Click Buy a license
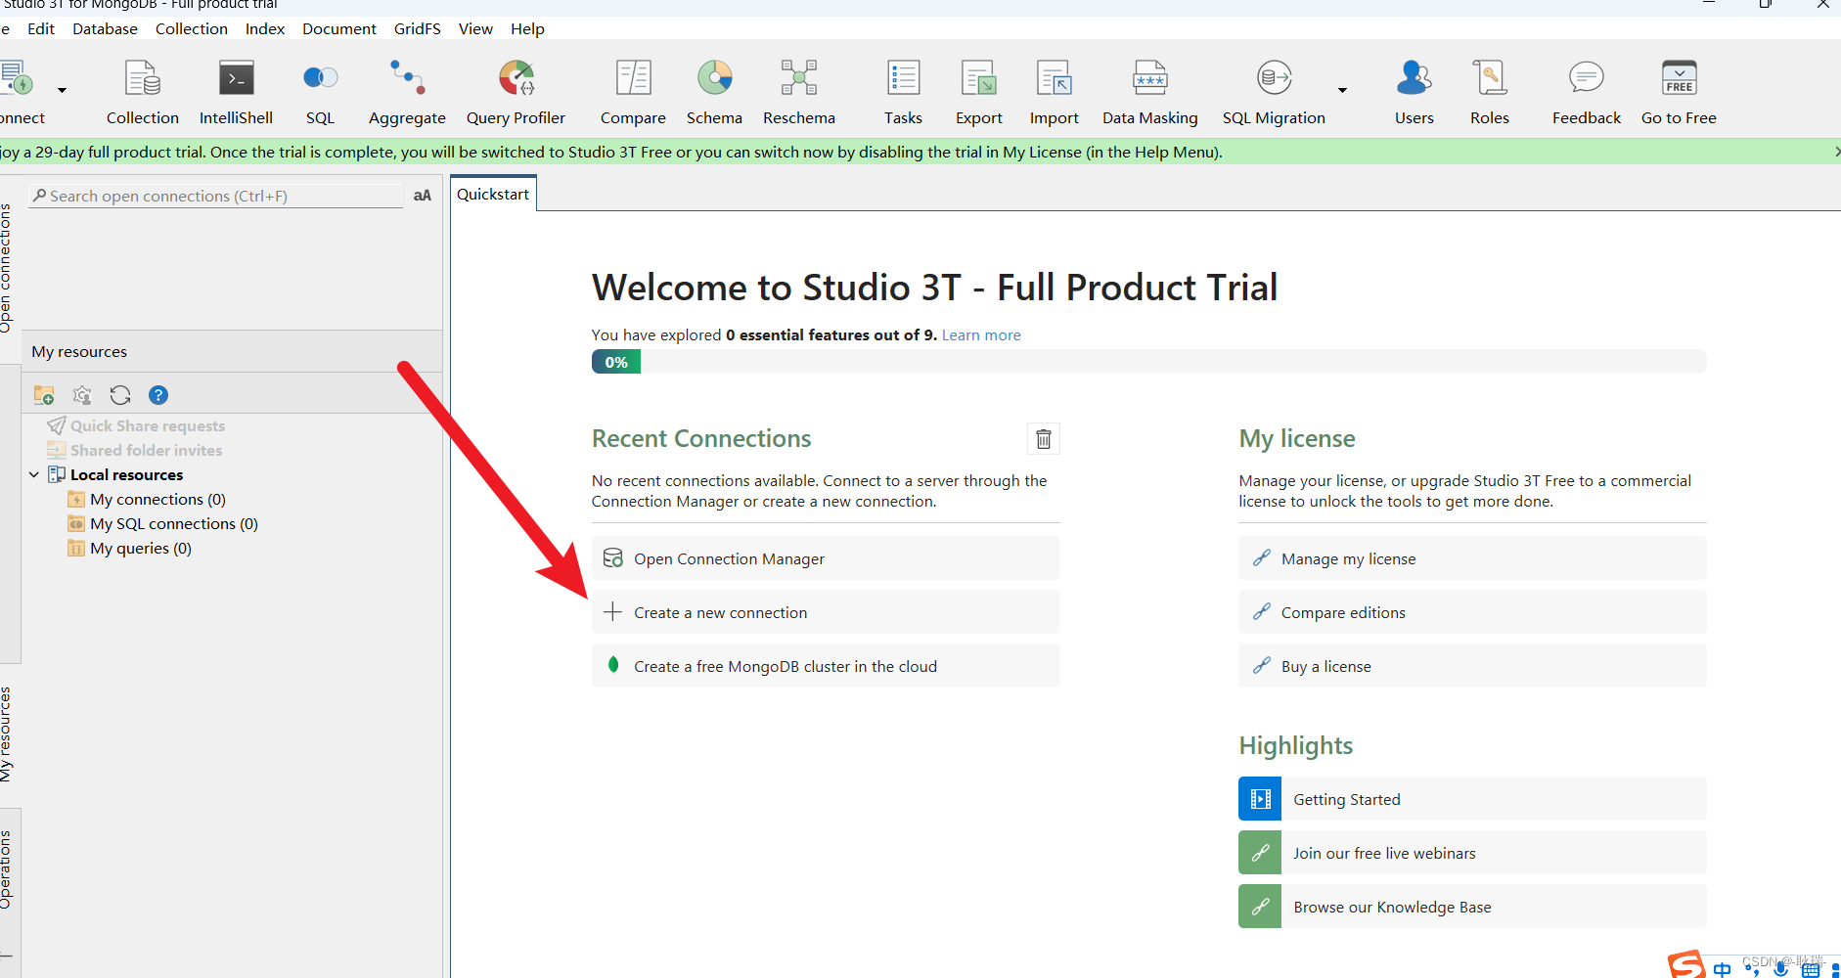 (1472, 666)
